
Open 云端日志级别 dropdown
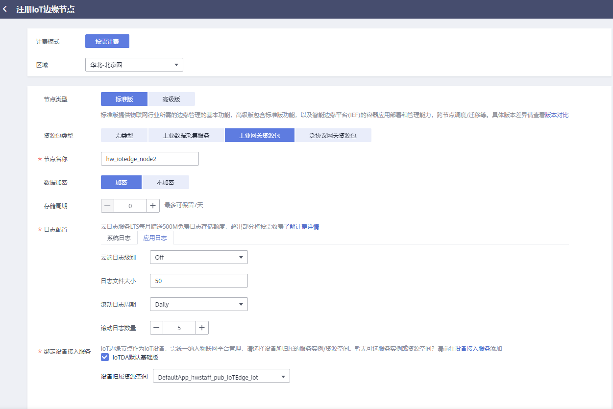(199, 257)
